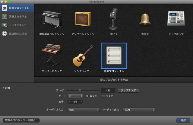Select the Keyboard Collection piano icon

point(52,19)
